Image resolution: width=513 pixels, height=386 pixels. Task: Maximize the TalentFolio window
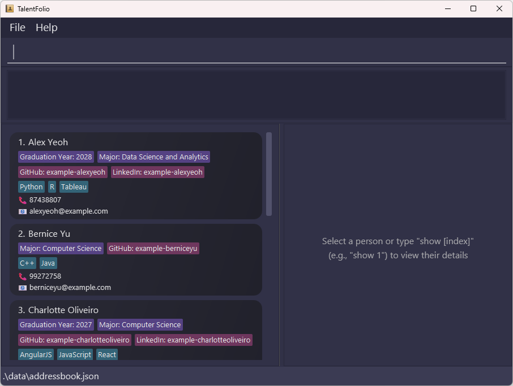coord(473,8)
